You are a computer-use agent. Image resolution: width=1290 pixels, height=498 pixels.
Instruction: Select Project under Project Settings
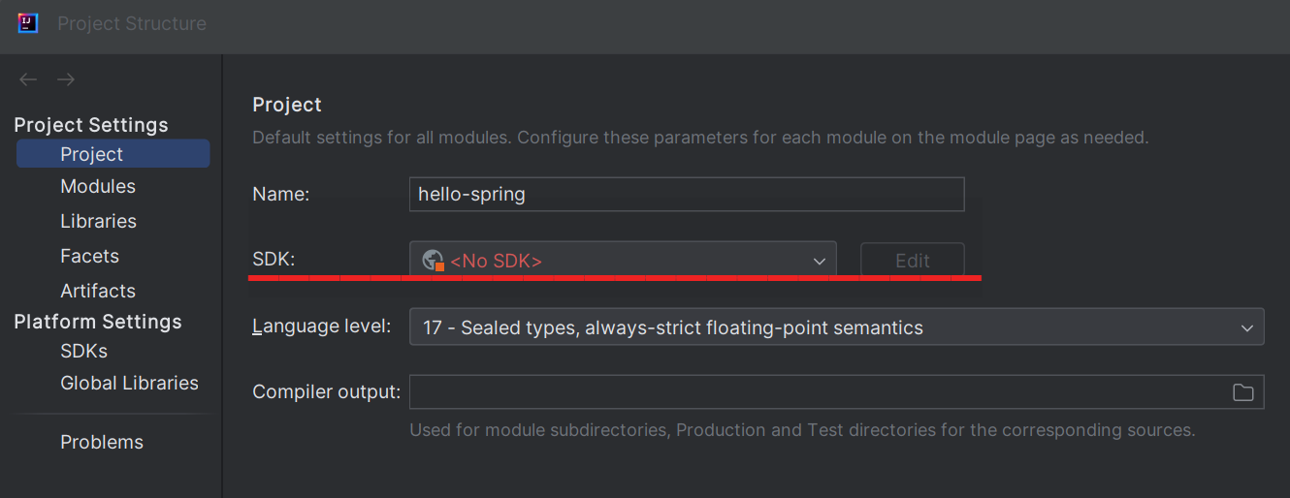[x=92, y=154]
